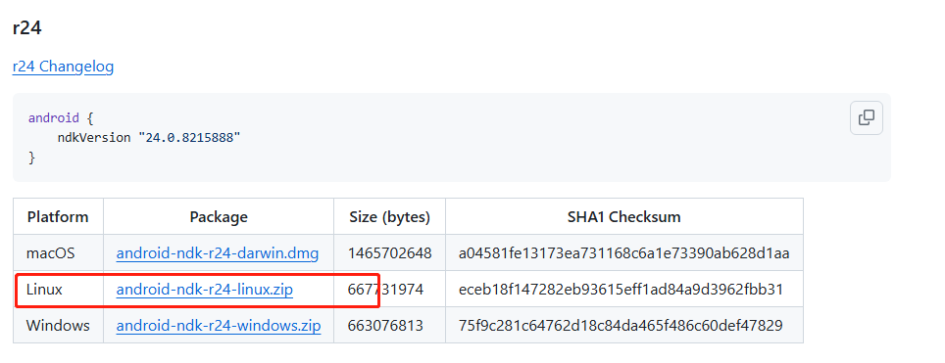The height and width of the screenshot is (363, 945).
Task: Click the Windows size value 663076813
Action: pos(385,326)
